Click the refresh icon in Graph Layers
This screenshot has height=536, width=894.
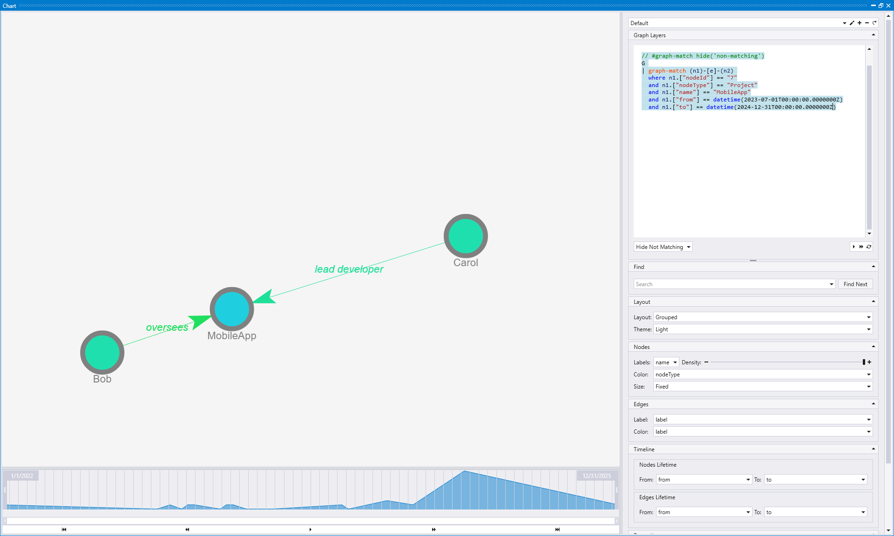869,247
